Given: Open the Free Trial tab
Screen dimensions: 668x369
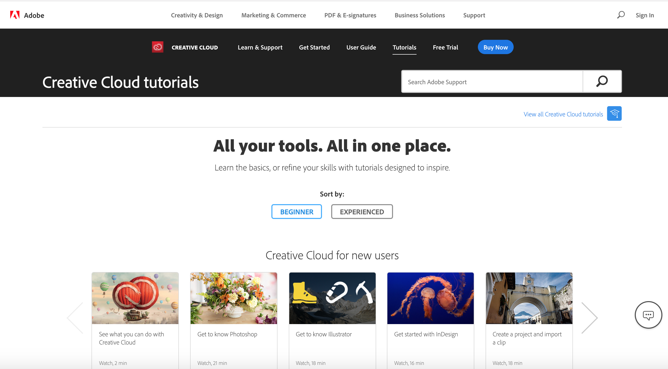Looking at the screenshot, I should [445, 47].
